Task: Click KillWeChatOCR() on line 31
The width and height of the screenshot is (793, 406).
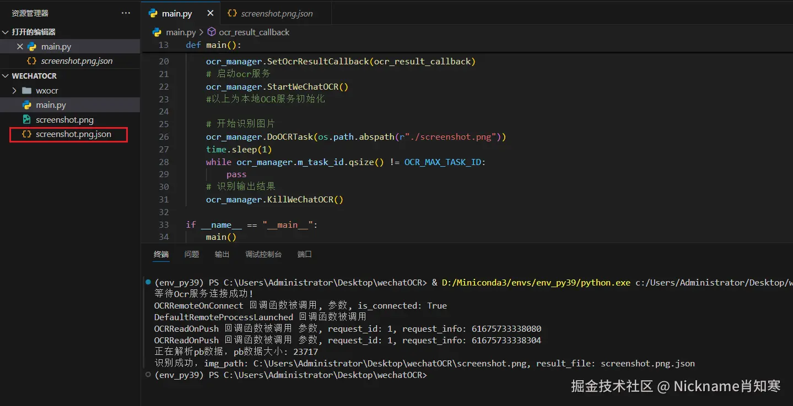Action: click(305, 199)
